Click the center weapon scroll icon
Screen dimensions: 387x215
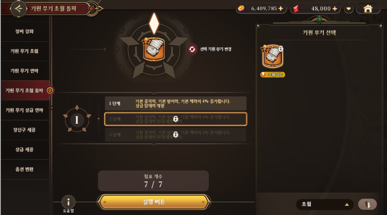(x=154, y=49)
